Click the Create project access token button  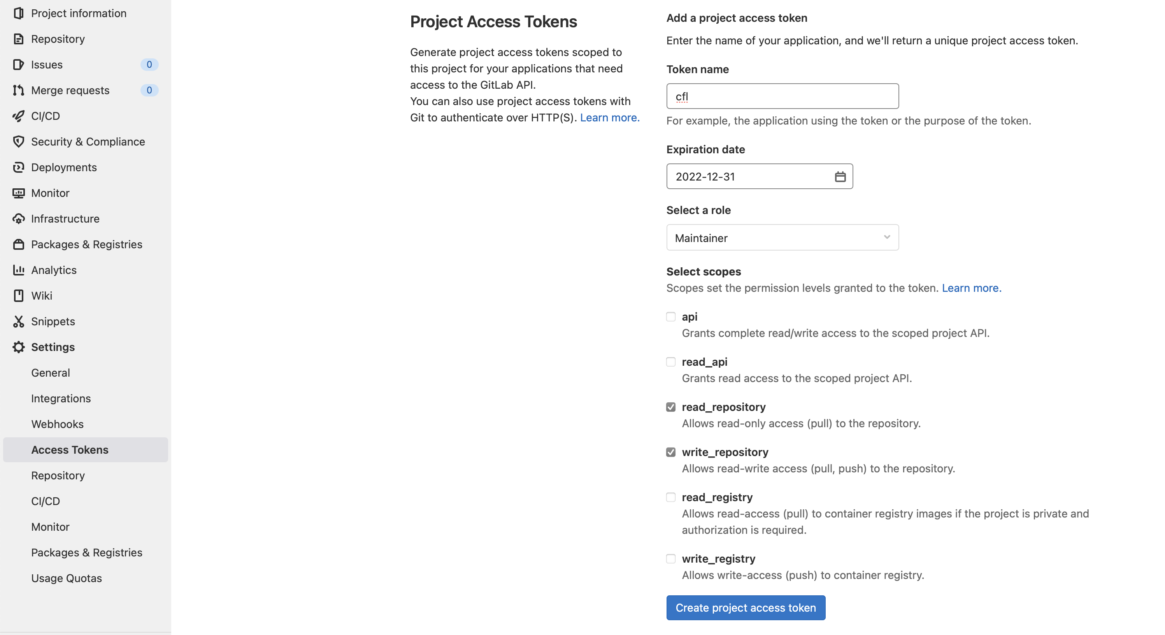(x=745, y=608)
